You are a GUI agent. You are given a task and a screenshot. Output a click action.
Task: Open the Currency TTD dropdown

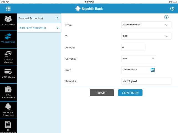pyautogui.click(x=139, y=58)
